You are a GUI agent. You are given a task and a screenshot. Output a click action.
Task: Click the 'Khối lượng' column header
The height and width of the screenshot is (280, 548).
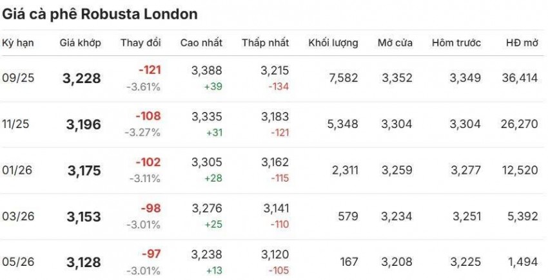[333, 43]
